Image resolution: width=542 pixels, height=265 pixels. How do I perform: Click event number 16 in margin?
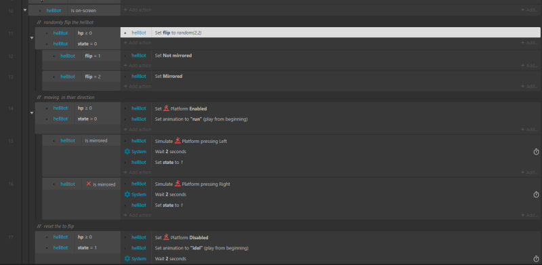tap(11, 184)
